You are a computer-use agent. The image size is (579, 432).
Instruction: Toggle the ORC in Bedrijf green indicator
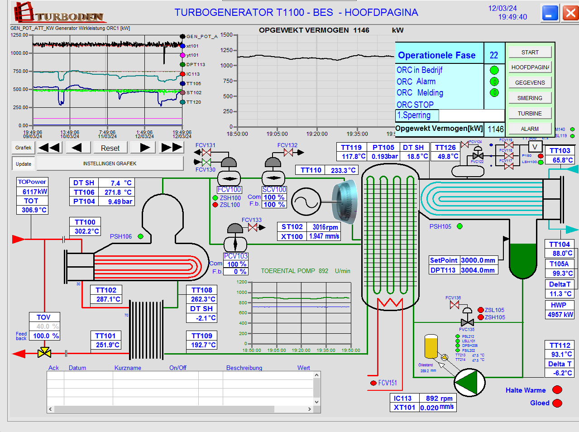494,70
